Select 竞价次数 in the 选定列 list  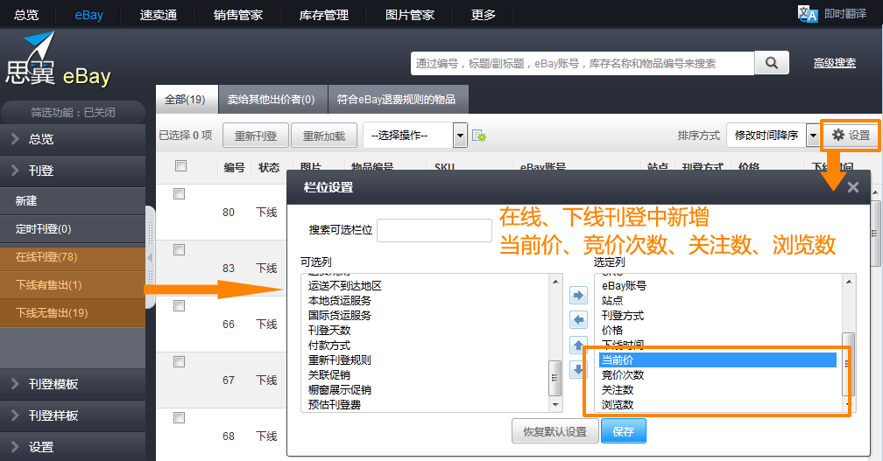[717, 375]
